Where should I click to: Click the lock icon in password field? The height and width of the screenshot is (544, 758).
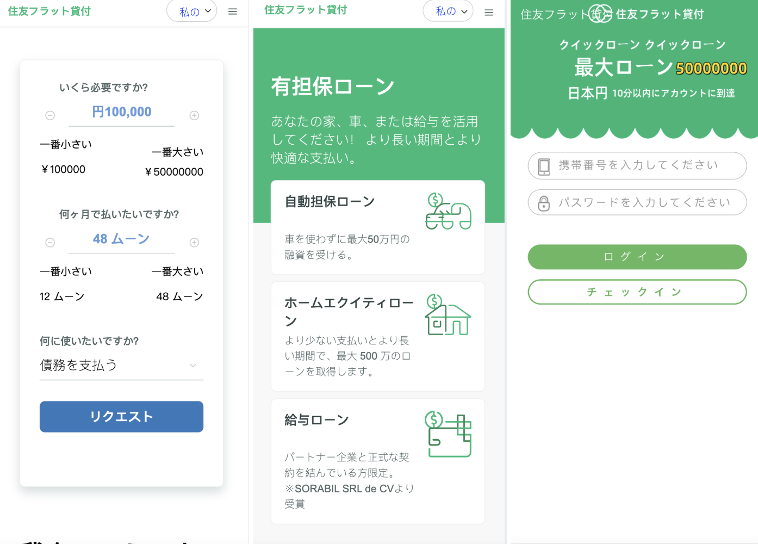tap(544, 203)
